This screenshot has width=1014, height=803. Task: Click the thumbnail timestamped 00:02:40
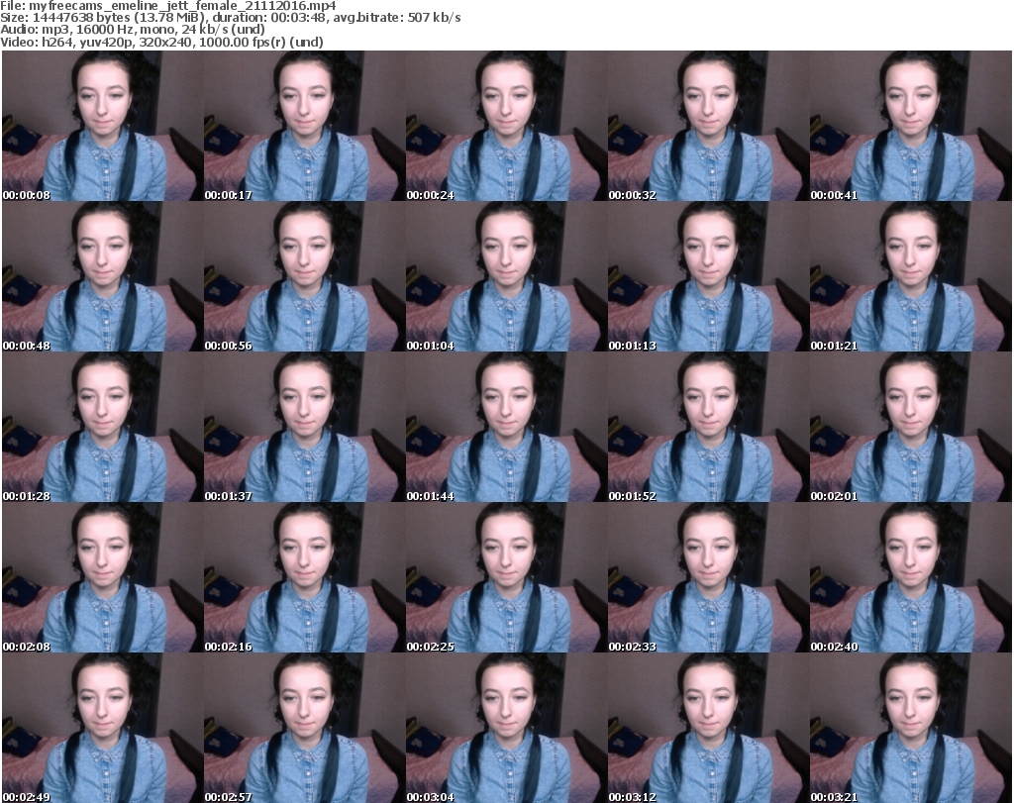(911, 577)
